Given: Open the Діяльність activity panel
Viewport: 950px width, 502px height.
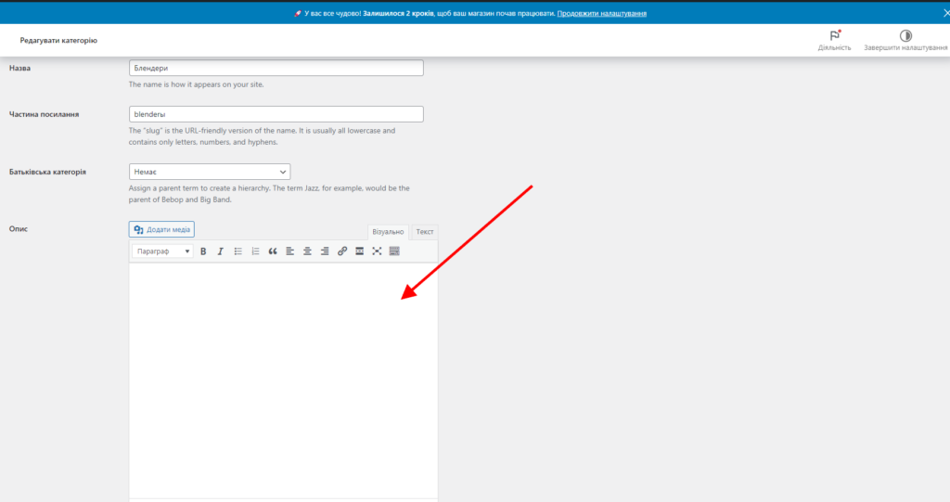Looking at the screenshot, I should [x=834, y=40].
